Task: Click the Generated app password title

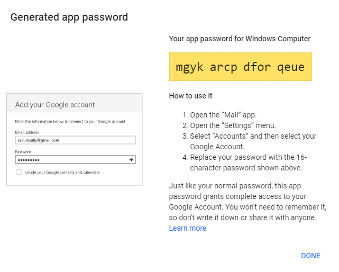Action: pyautogui.click(x=69, y=17)
